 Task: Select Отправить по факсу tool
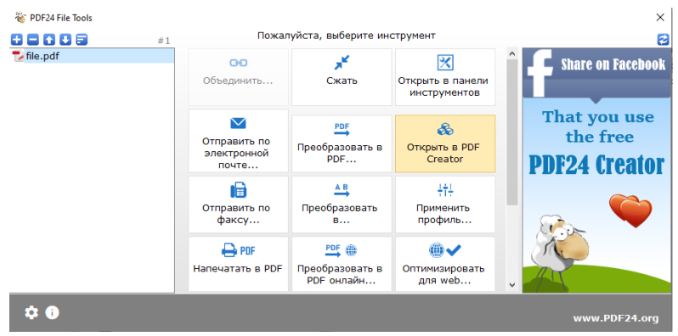tap(238, 204)
